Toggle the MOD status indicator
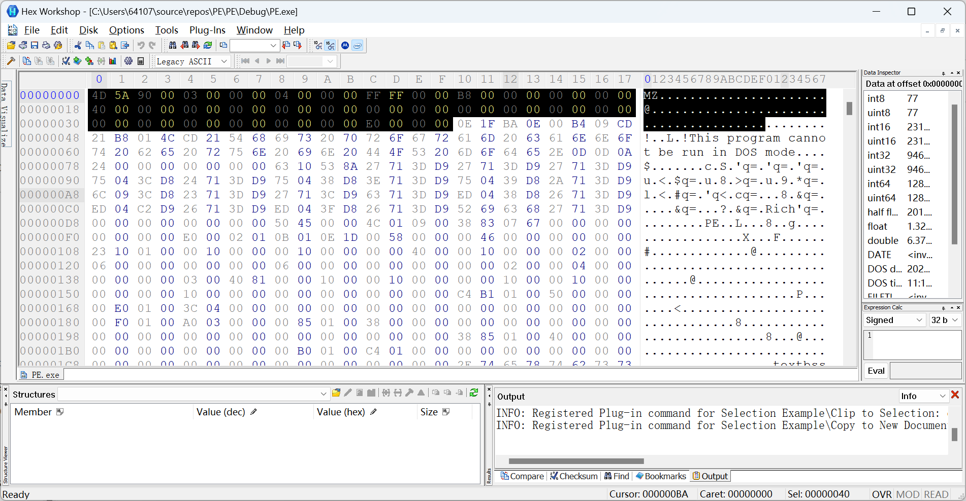 click(x=908, y=494)
